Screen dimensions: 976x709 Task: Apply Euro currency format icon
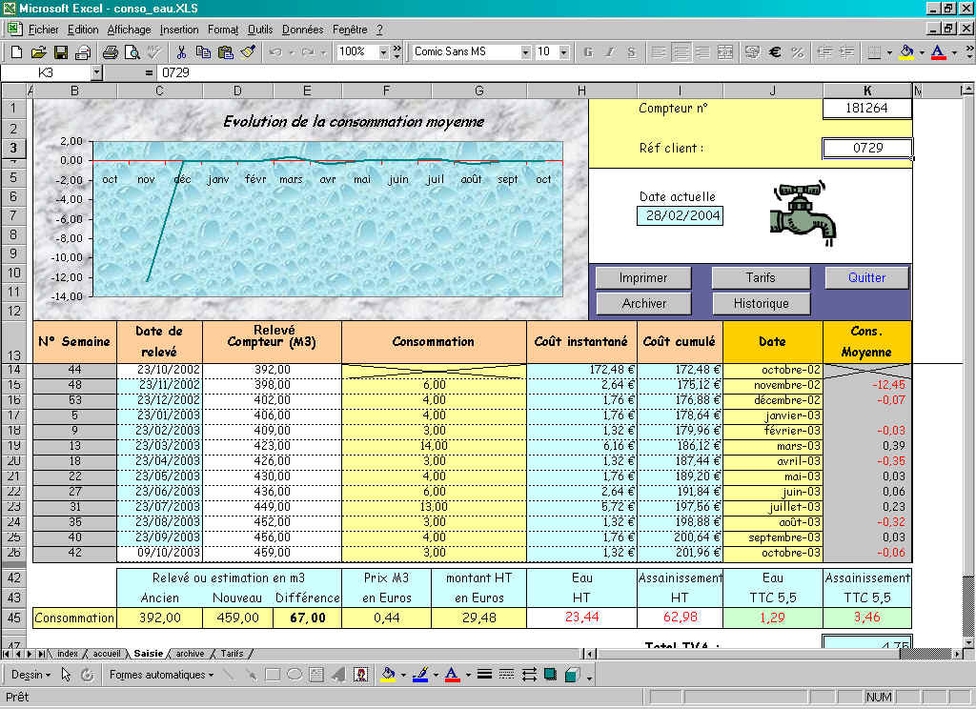775,52
